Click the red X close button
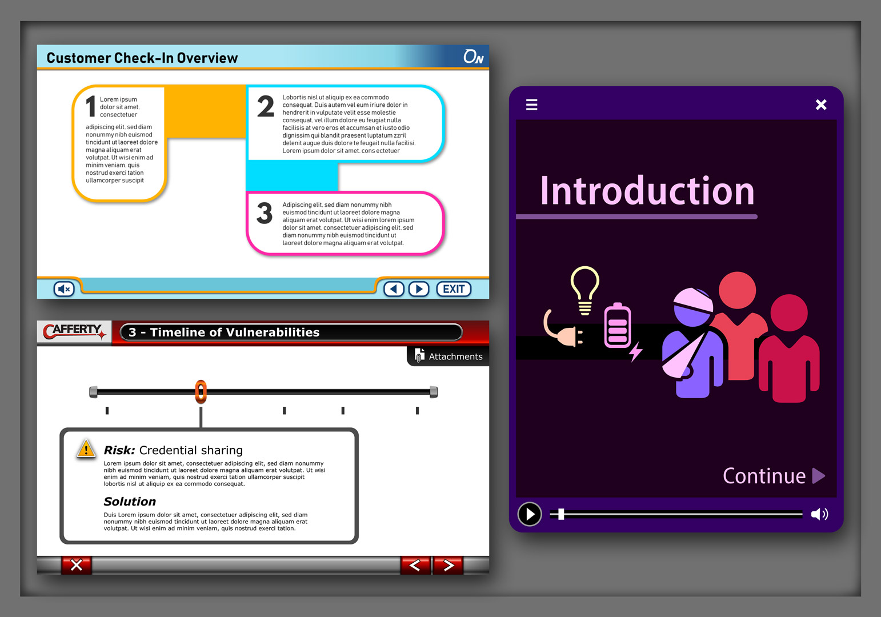Viewport: 881px width, 617px height. [77, 565]
